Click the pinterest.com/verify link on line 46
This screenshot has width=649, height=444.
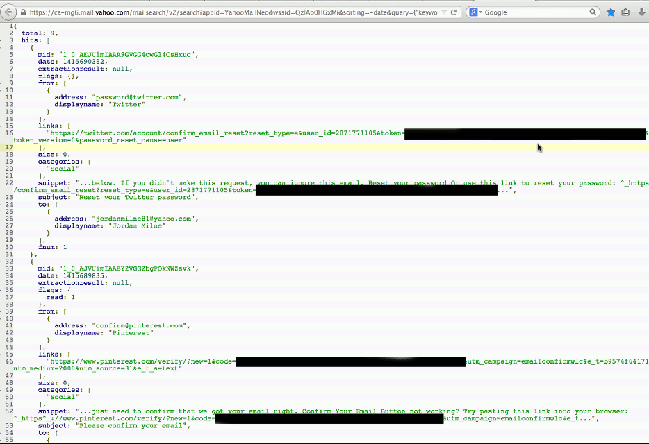pyautogui.click(x=142, y=361)
